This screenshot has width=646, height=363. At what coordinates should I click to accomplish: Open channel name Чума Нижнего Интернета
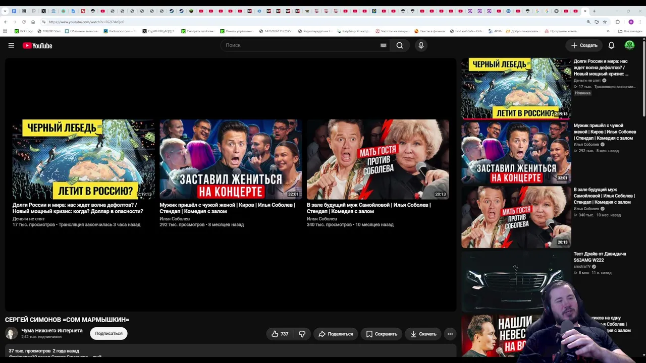pos(52,331)
